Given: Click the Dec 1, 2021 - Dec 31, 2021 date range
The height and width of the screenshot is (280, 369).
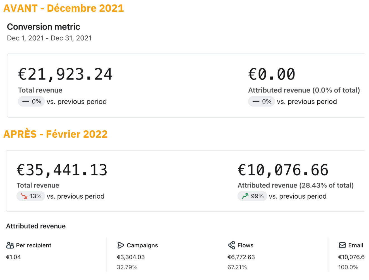Looking at the screenshot, I should pos(49,38).
